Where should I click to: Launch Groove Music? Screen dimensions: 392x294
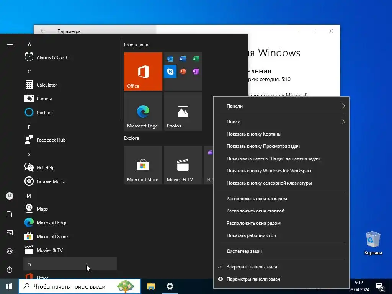[x=70, y=181]
